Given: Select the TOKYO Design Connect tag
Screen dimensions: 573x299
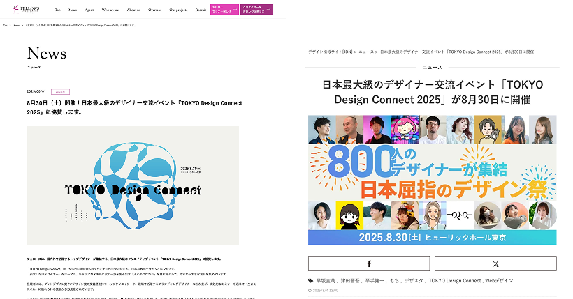Looking at the screenshot, I should pyautogui.click(x=455, y=281).
